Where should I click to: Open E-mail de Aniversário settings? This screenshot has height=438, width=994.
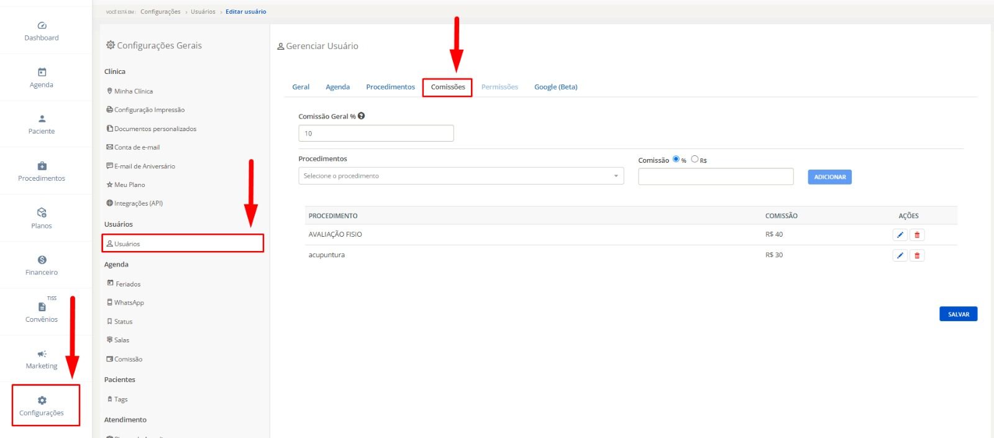point(141,166)
